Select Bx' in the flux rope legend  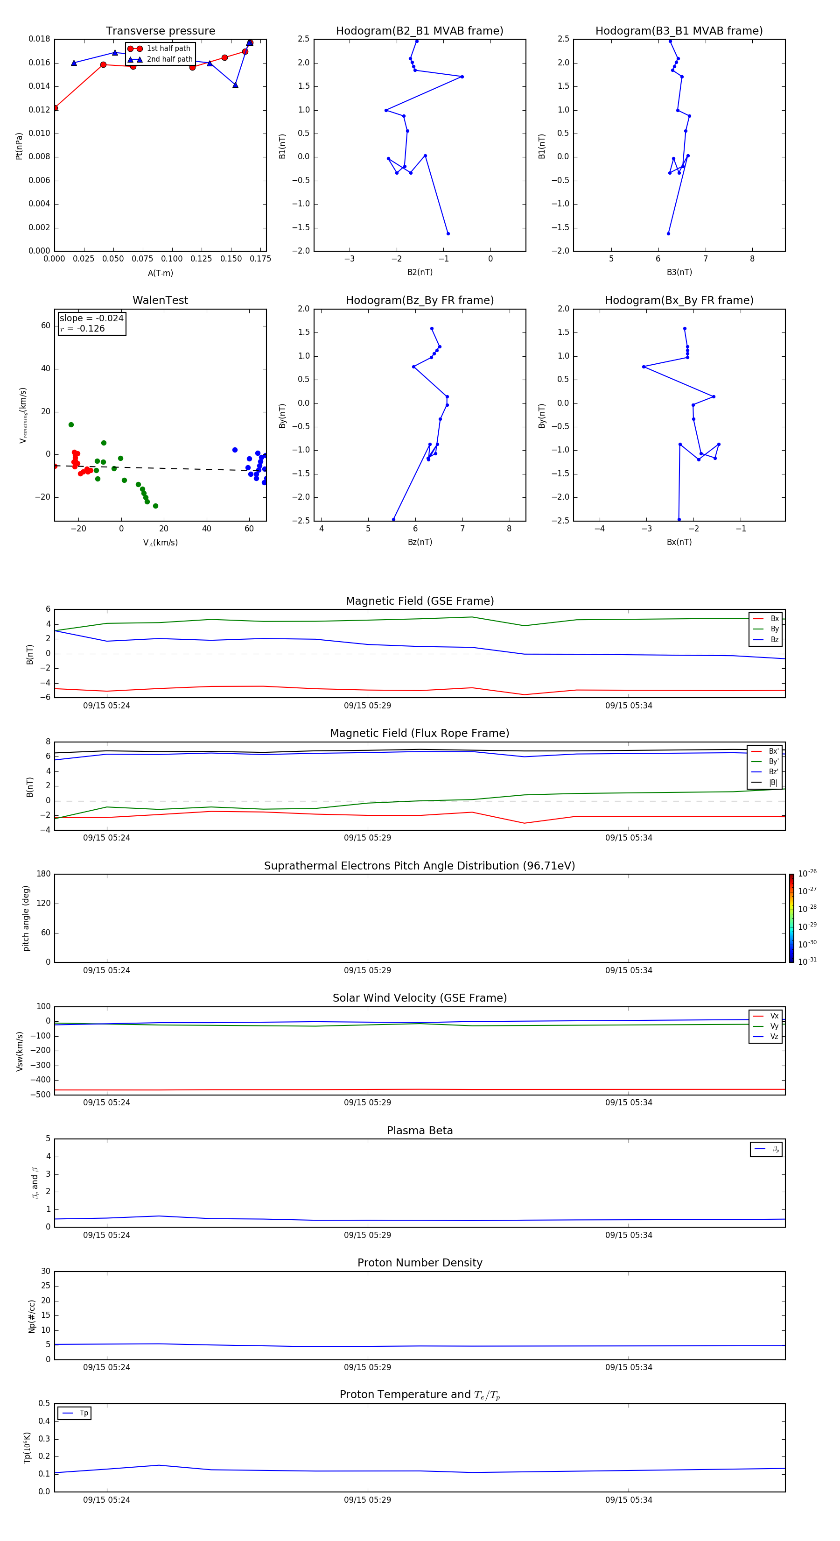coord(765,751)
